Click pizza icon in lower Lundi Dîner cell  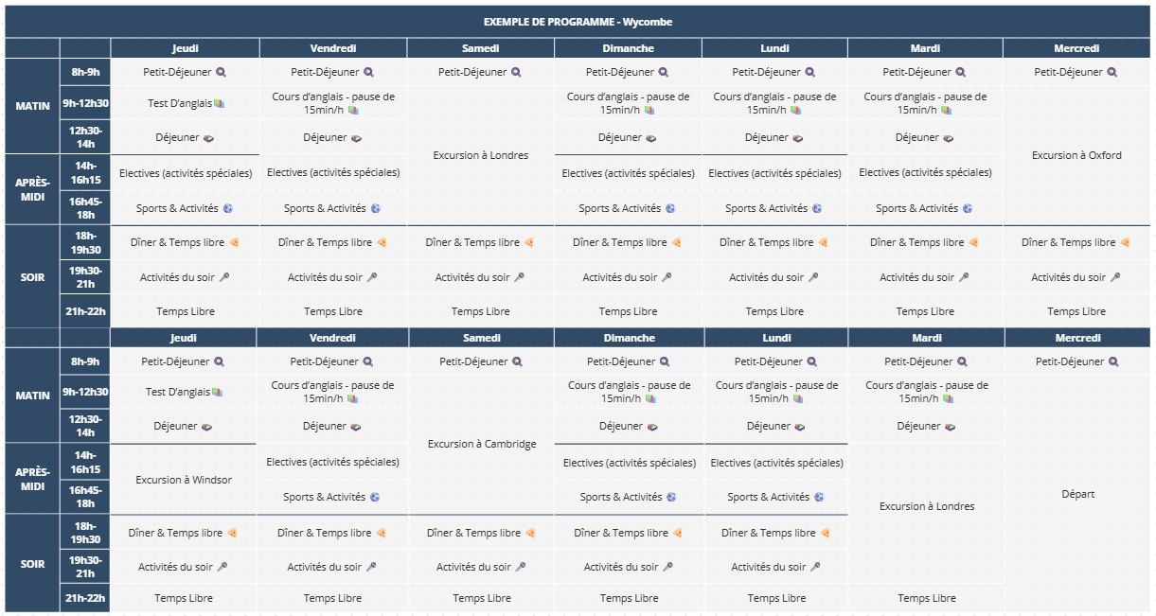(x=825, y=533)
